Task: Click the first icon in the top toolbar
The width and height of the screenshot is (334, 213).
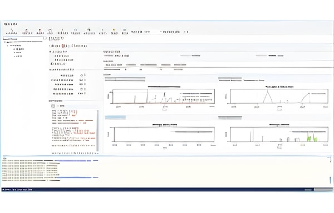Action: (x=12, y=32)
